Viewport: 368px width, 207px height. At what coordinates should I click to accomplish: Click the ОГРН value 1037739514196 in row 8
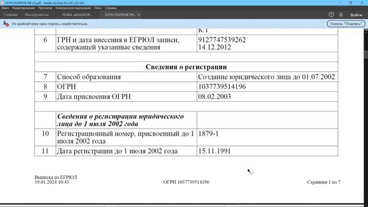pyautogui.click(x=222, y=87)
